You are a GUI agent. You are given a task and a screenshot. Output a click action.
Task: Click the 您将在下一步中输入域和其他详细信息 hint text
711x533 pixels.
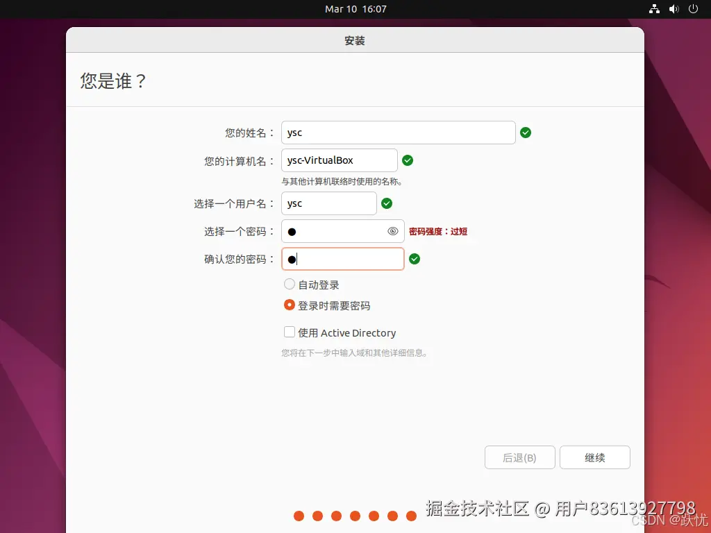pos(355,353)
